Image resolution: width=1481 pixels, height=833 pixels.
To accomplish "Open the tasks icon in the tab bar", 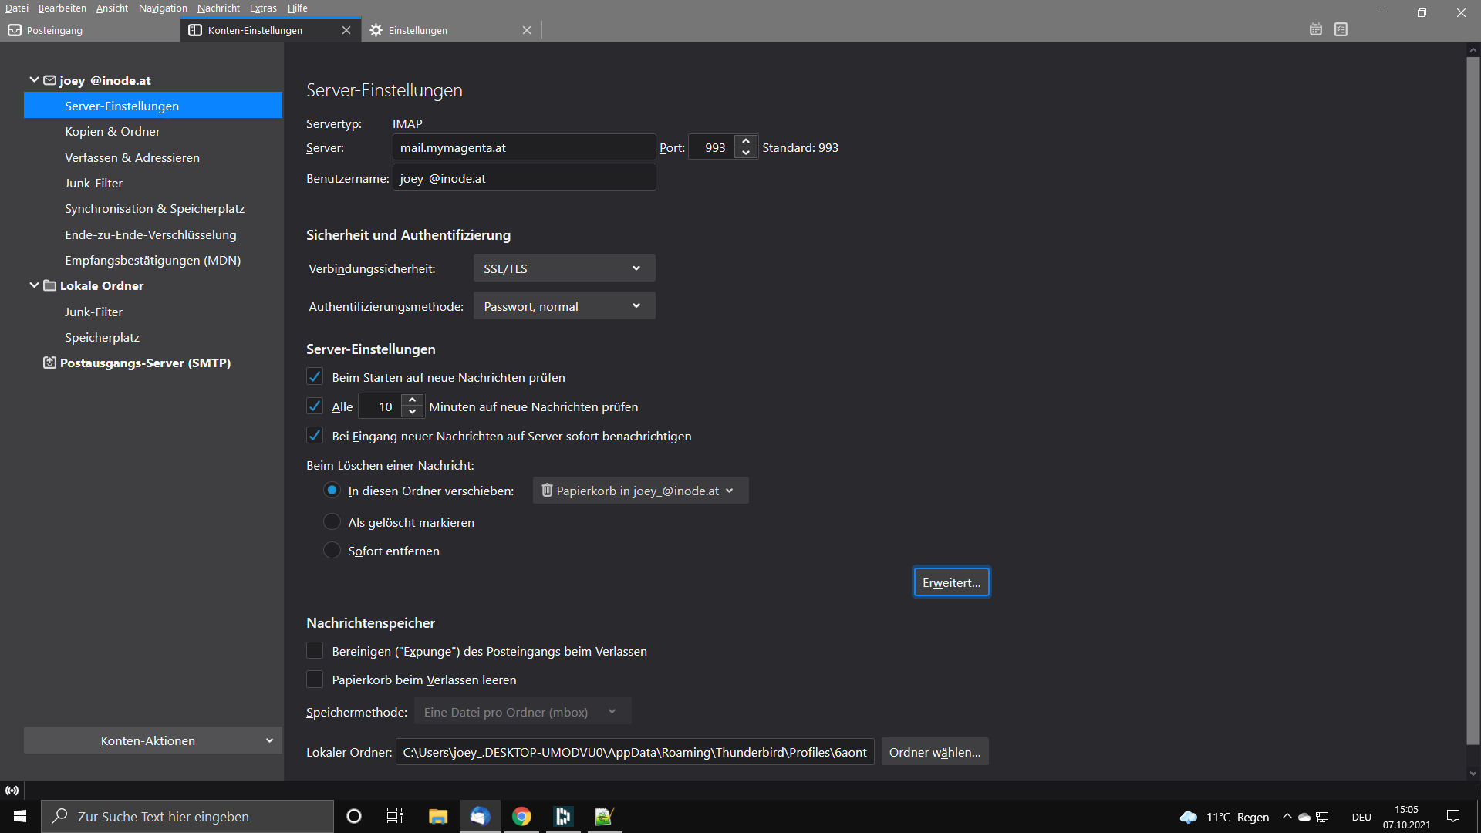I will (1341, 29).
